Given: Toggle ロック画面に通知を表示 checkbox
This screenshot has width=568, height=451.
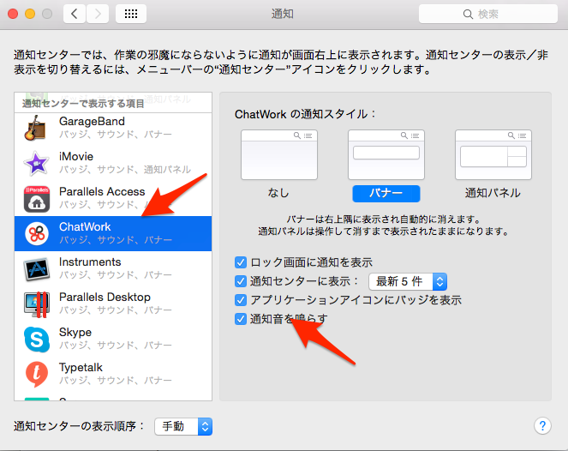Looking at the screenshot, I should tap(241, 262).
